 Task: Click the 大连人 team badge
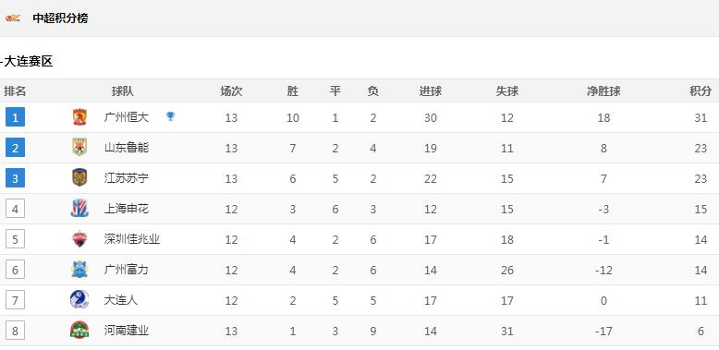[79, 299]
